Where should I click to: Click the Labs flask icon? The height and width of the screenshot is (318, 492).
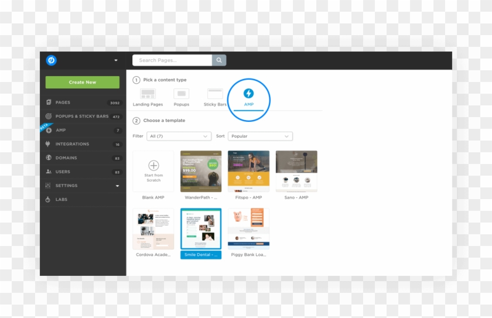[x=47, y=199]
